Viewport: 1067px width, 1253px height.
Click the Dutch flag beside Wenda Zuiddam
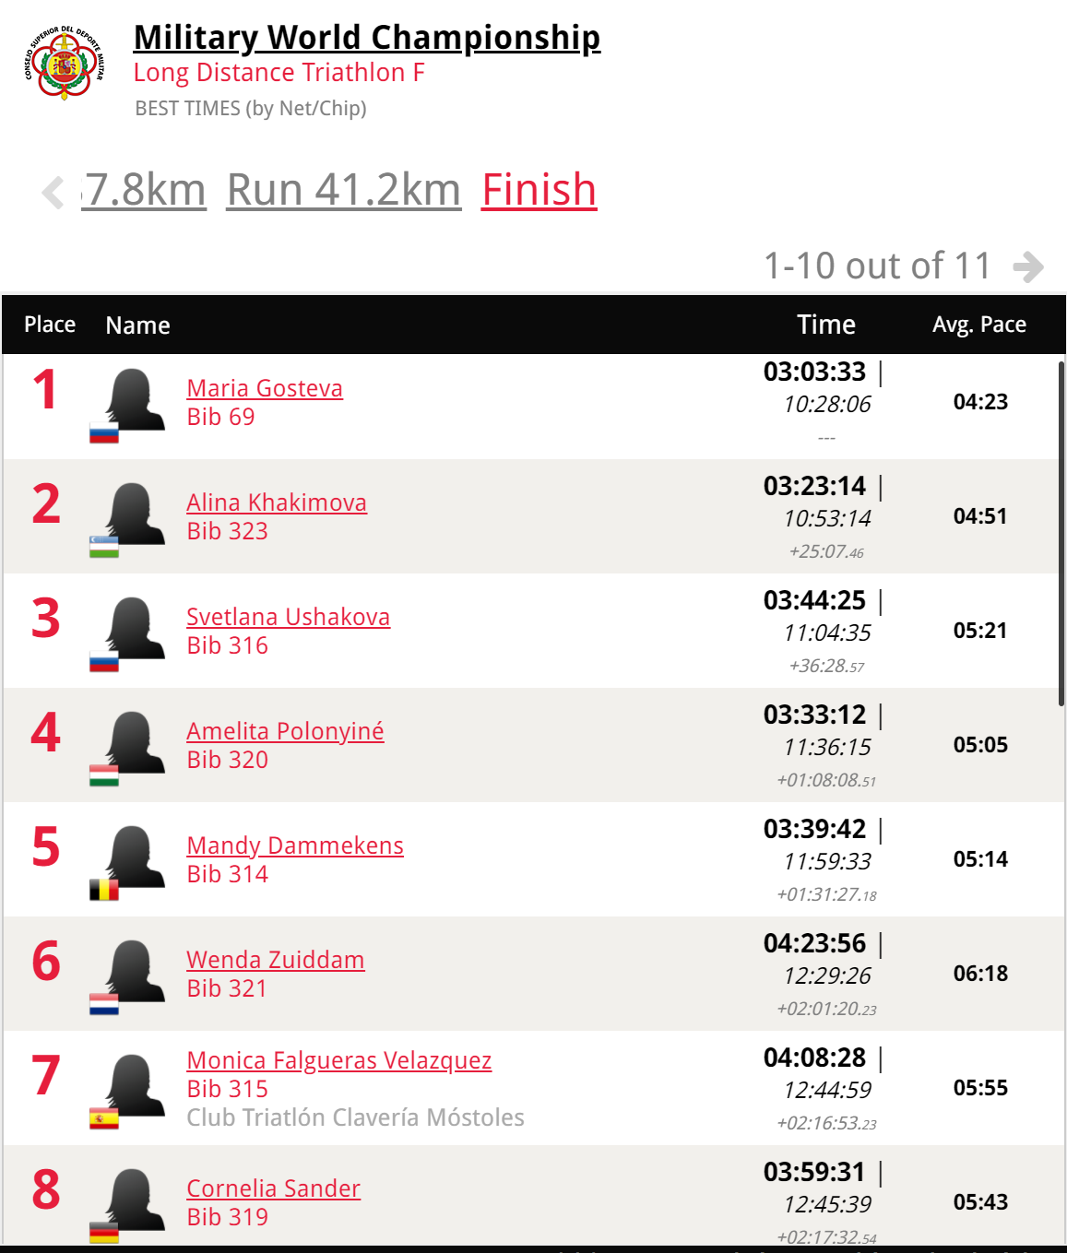[x=104, y=1004]
